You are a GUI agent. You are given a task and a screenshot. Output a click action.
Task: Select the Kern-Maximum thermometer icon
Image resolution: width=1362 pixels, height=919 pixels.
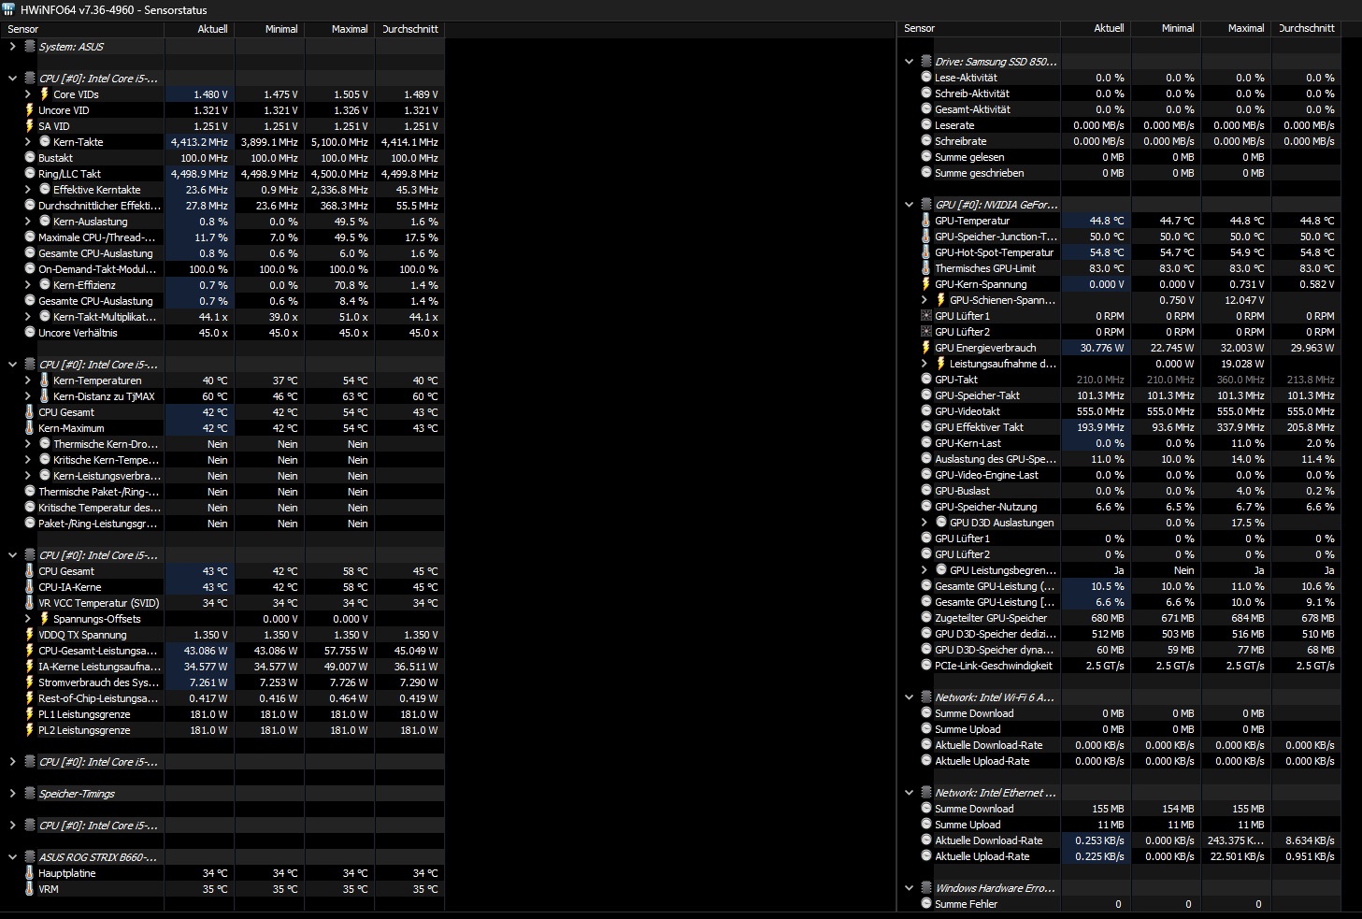click(x=29, y=428)
